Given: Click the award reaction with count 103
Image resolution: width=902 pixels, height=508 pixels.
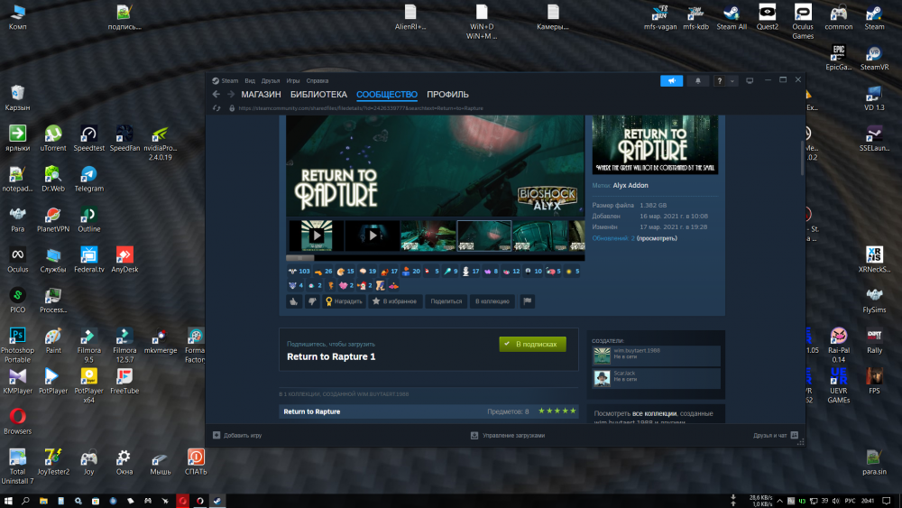Looking at the screenshot, I should pos(299,271).
